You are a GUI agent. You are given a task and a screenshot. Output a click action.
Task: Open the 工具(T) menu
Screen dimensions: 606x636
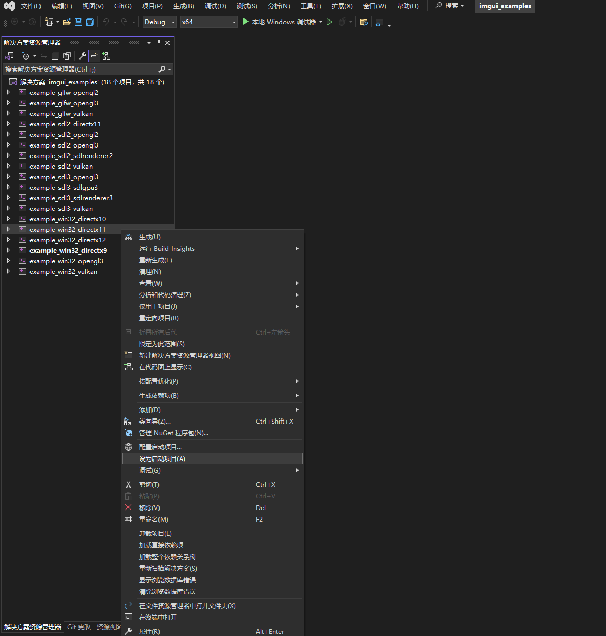point(311,6)
